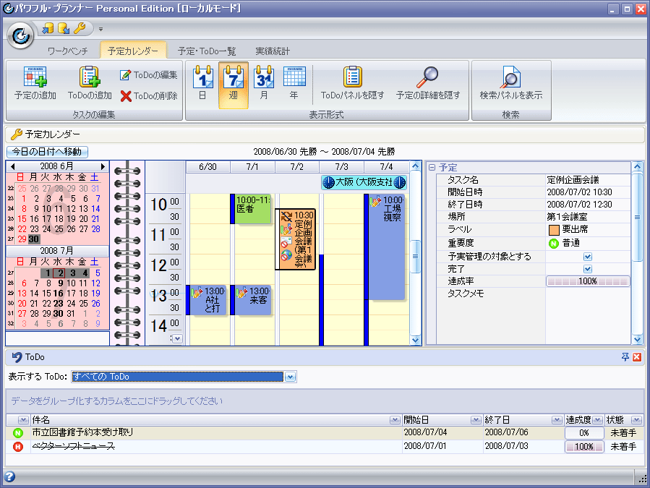Open the quick access toolbar customize arrow
The image size is (650, 488).
coord(101,29)
